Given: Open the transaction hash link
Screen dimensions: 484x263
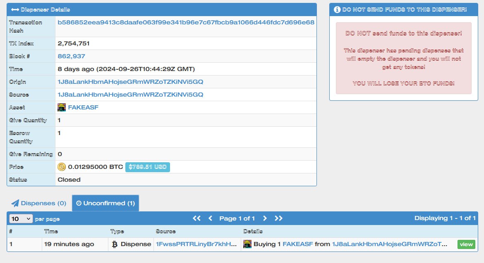Looking at the screenshot, I should point(186,22).
